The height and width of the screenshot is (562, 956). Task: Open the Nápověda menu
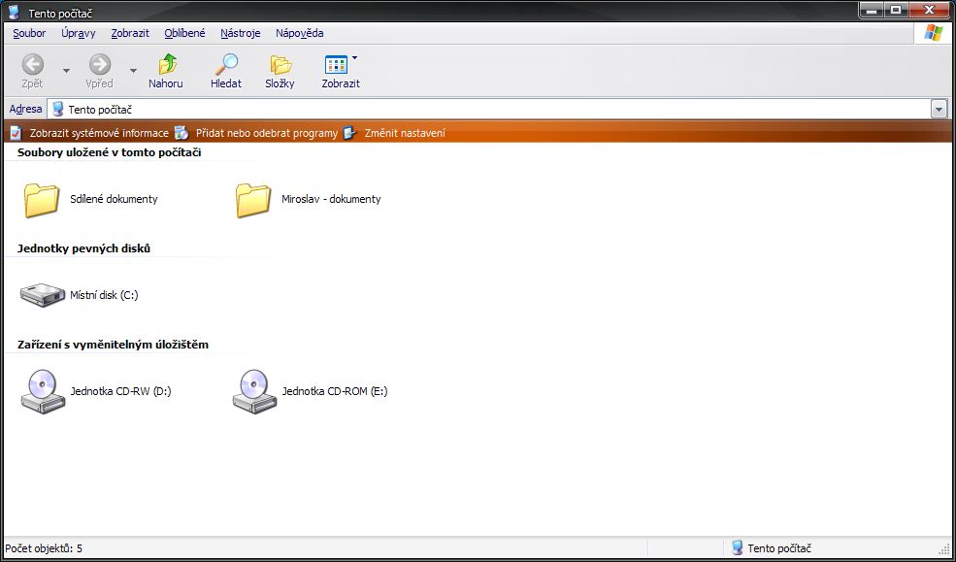(x=299, y=33)
